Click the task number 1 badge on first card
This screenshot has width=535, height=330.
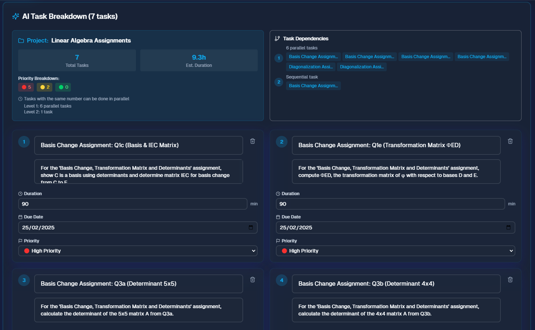(24, 142)
